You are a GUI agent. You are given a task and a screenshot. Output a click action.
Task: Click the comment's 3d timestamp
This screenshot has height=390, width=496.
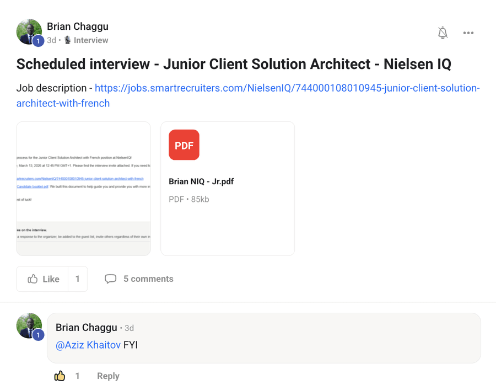tap(129, 328)
